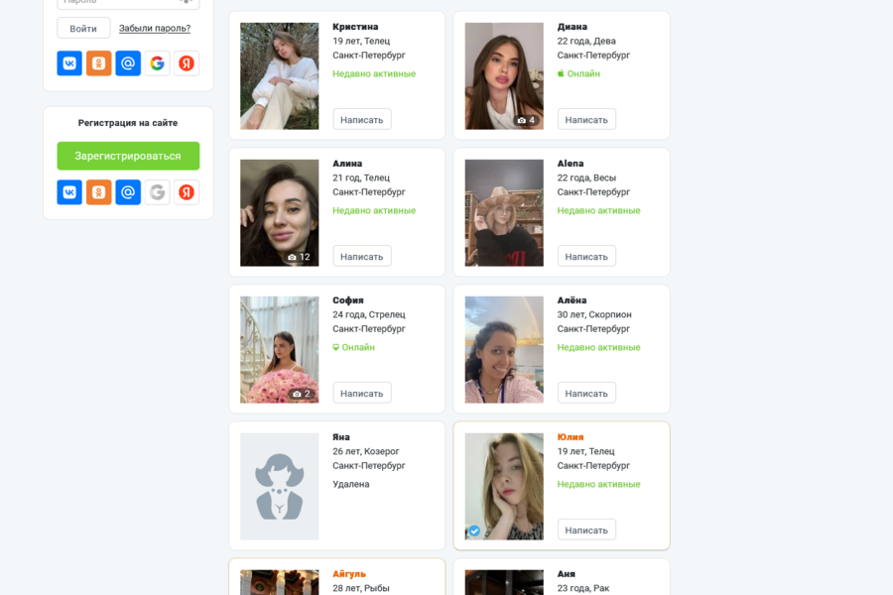
Task: Click Написать on София's card
Action: click(361, 393)
